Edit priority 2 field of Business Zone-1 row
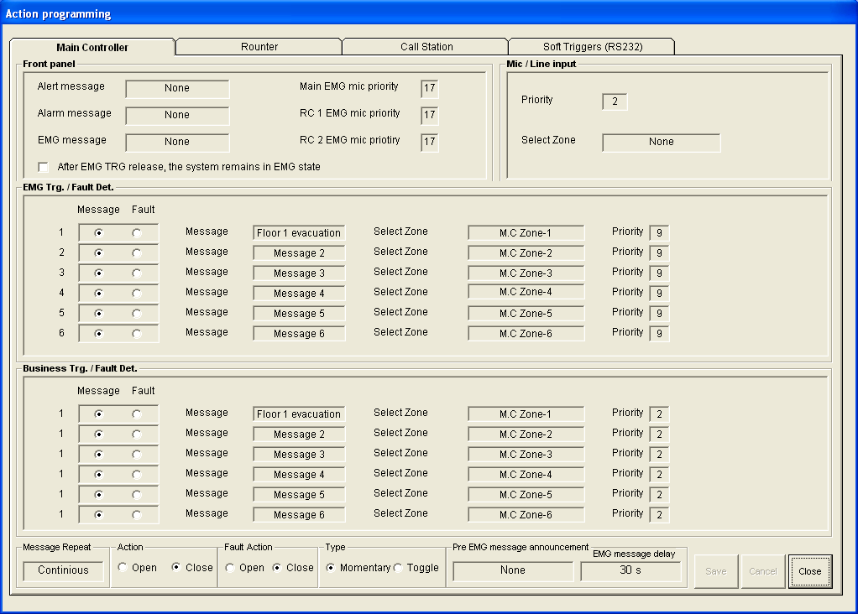 (659, 414)
